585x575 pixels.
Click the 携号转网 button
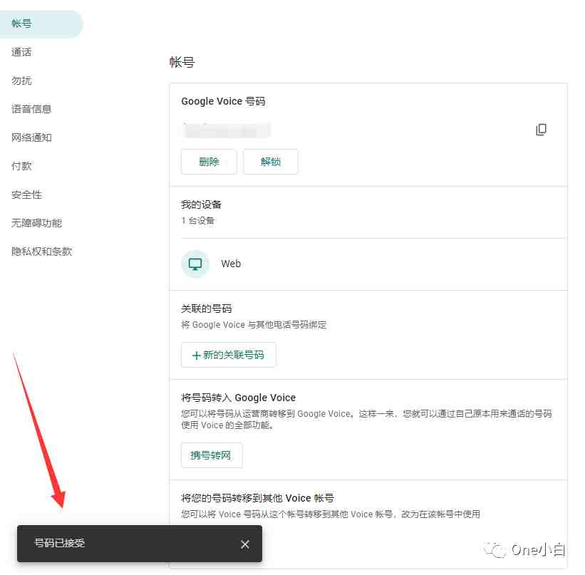[212, 455]
